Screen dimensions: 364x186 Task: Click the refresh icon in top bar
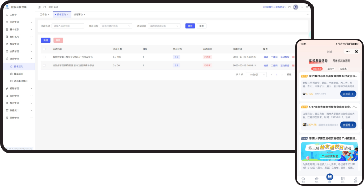pyautogui.click(x=45, y=7)
